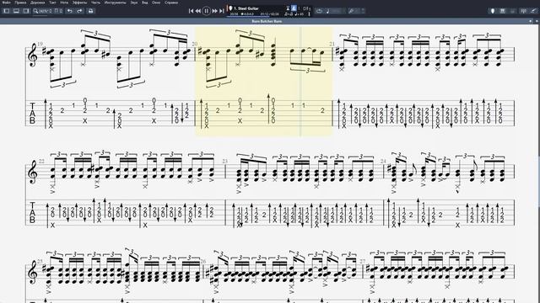Click bar number 21 in the score
540x303 pixels.
[332, 44]
